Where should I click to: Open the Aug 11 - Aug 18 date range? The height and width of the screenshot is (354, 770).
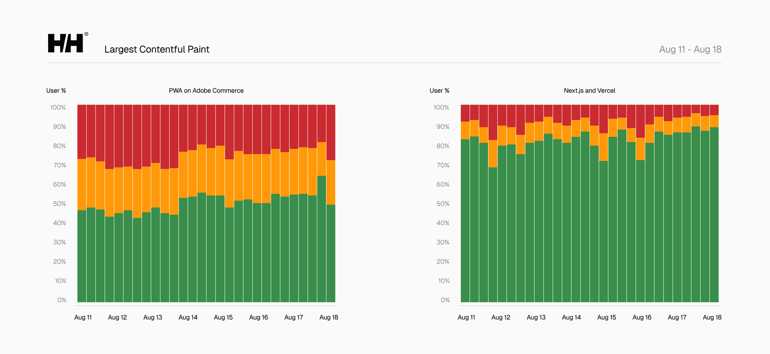(x=690, y=49)
